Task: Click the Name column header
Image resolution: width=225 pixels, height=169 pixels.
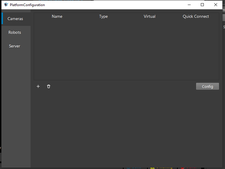Action: point(57,16)
